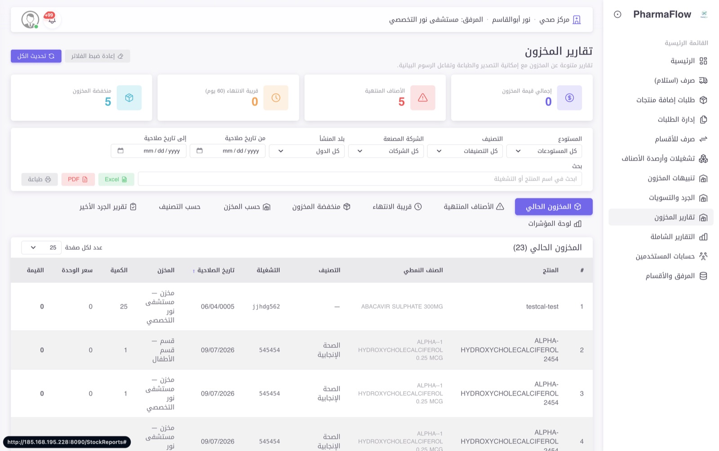Click the الكمية column header
The height and width of the screenshot is (451, 719).
(119, 270)
